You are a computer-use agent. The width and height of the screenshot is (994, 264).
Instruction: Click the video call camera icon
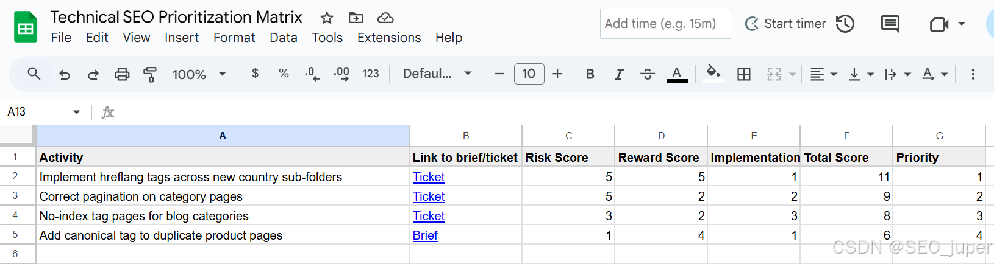(939, 24)
